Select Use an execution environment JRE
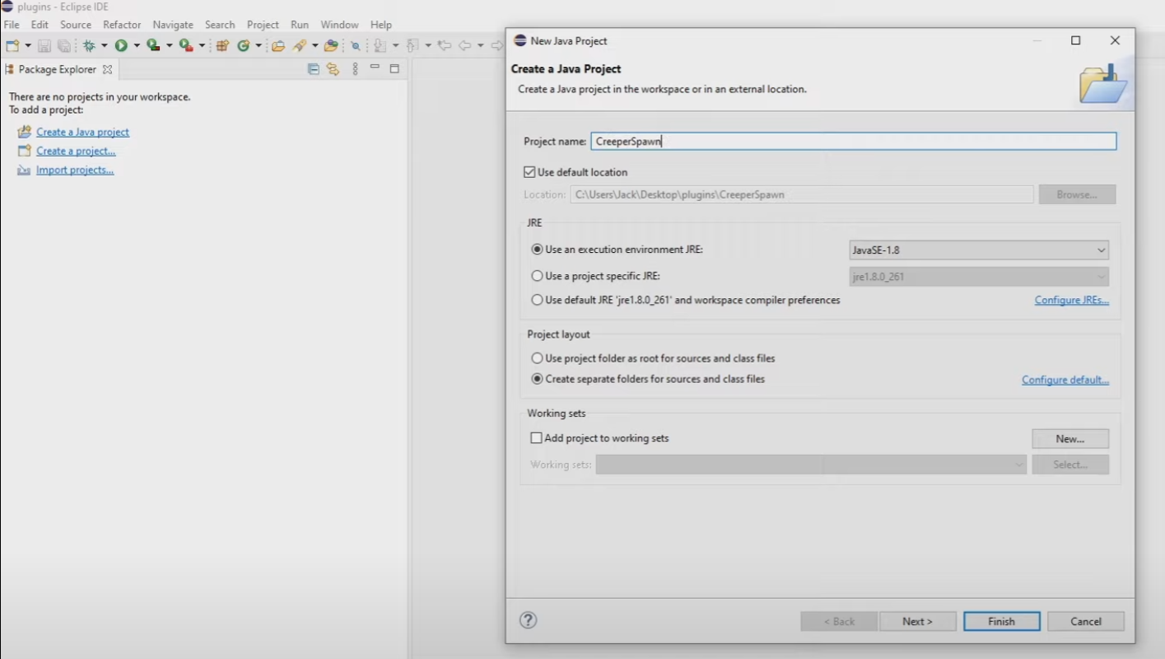1165x659 pixels. pyautogui.click(x=538, y=250)
